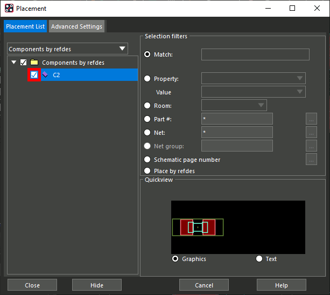Minimize the Placement window

tap(268, 8)
